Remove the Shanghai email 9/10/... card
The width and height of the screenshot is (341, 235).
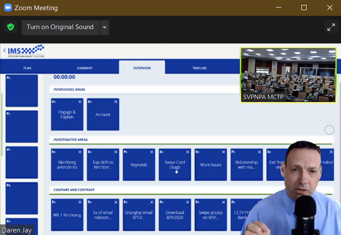tap(152, 202)
